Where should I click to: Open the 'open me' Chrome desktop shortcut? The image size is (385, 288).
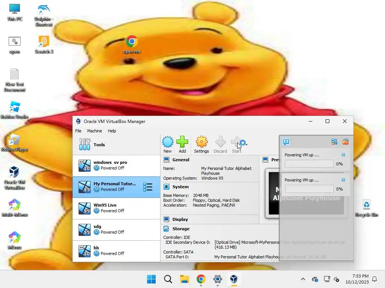132,45
